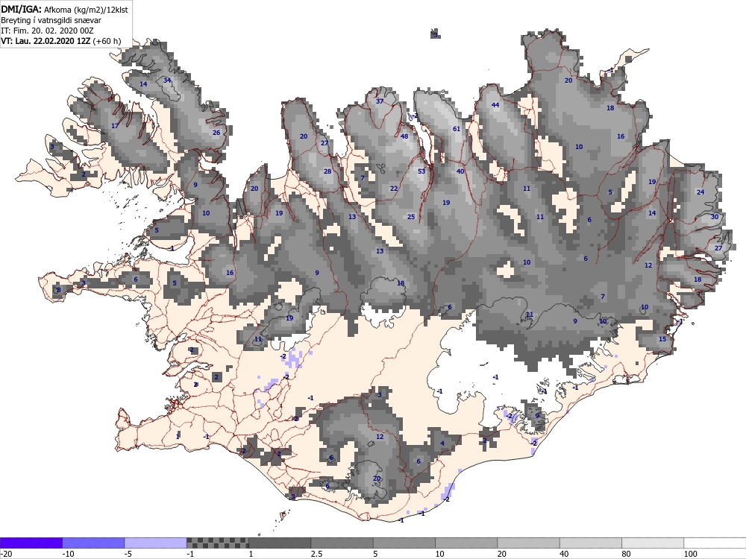This screenshot has width=746, height=559.
Task: Click the subtitle 'Breyting í vatnsgildi snævar'
Action: click(x=51, y=20)
